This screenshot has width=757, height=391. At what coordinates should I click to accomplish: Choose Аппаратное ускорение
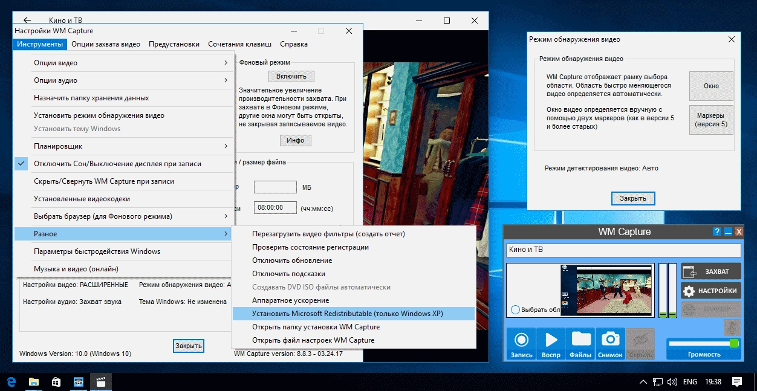pyautogui.click(x=354, y=300)
